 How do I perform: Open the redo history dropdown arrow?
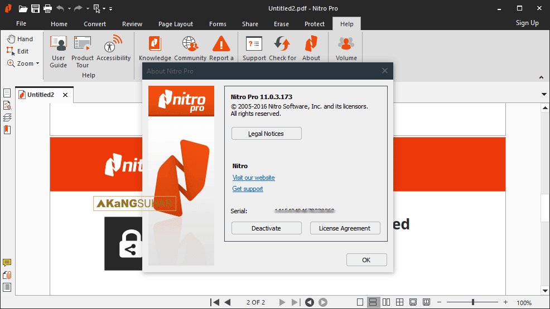click(x=88, y=8)
